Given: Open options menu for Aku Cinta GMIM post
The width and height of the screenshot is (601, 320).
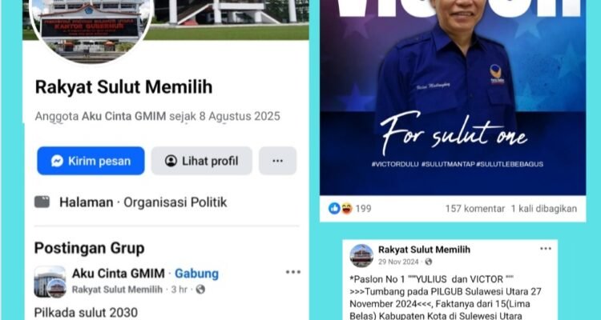Looking at the screenshot, I should click(292, 272).
